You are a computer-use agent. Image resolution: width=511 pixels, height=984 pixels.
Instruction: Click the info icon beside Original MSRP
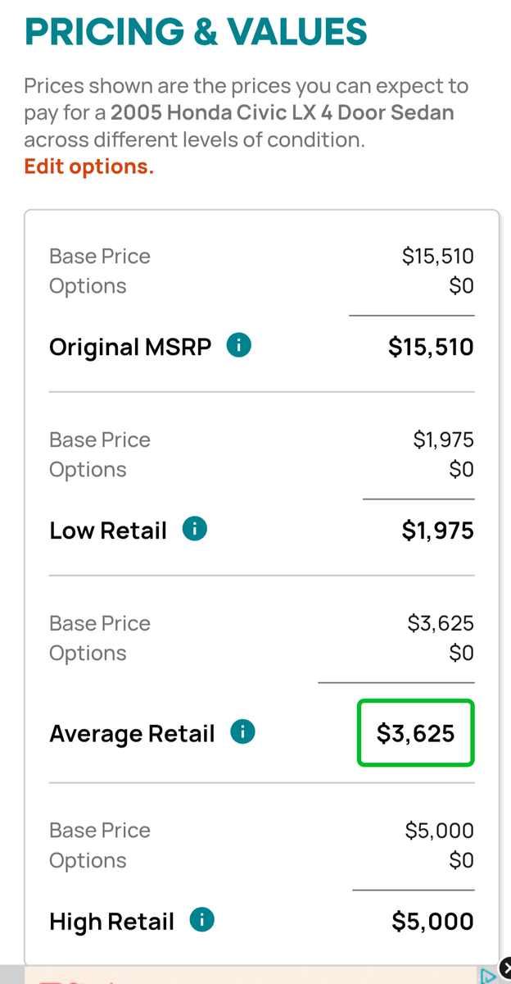238,346
